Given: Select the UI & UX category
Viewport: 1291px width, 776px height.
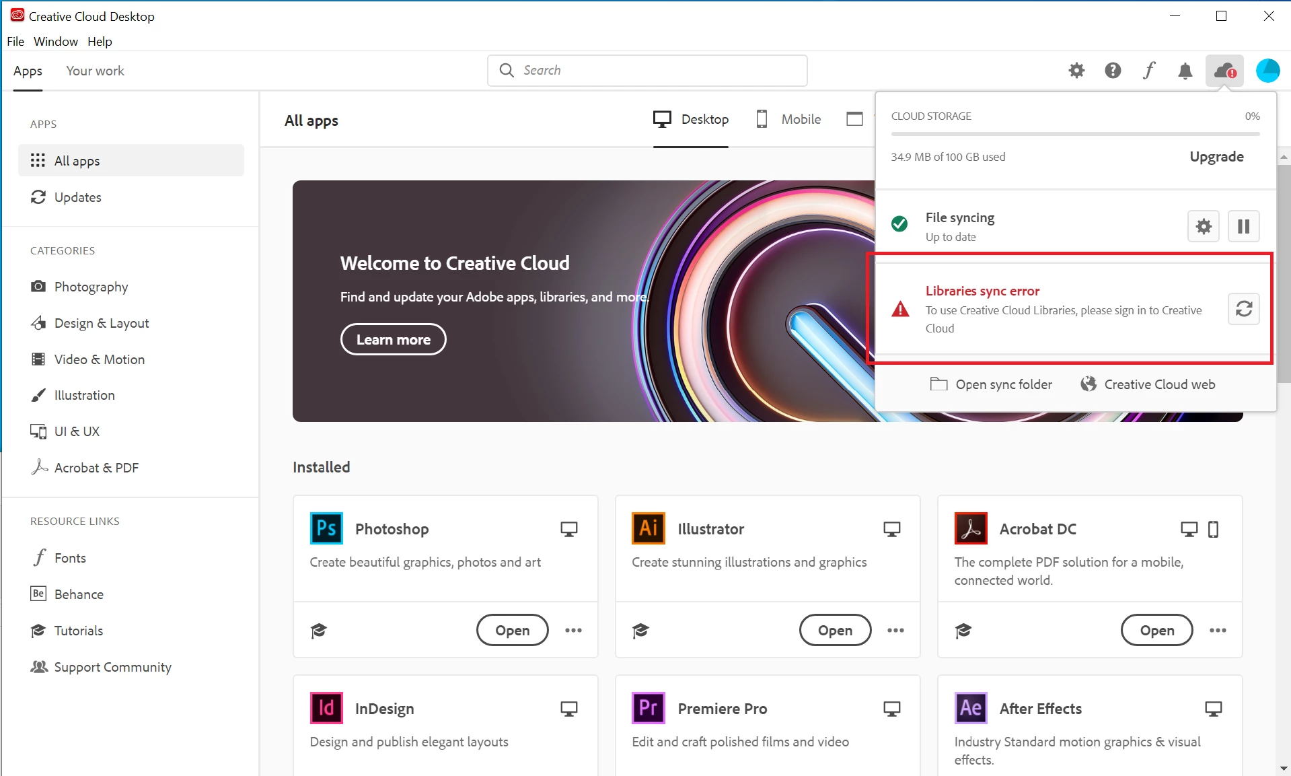Looking at the screenshot, I should coord(131,431).
